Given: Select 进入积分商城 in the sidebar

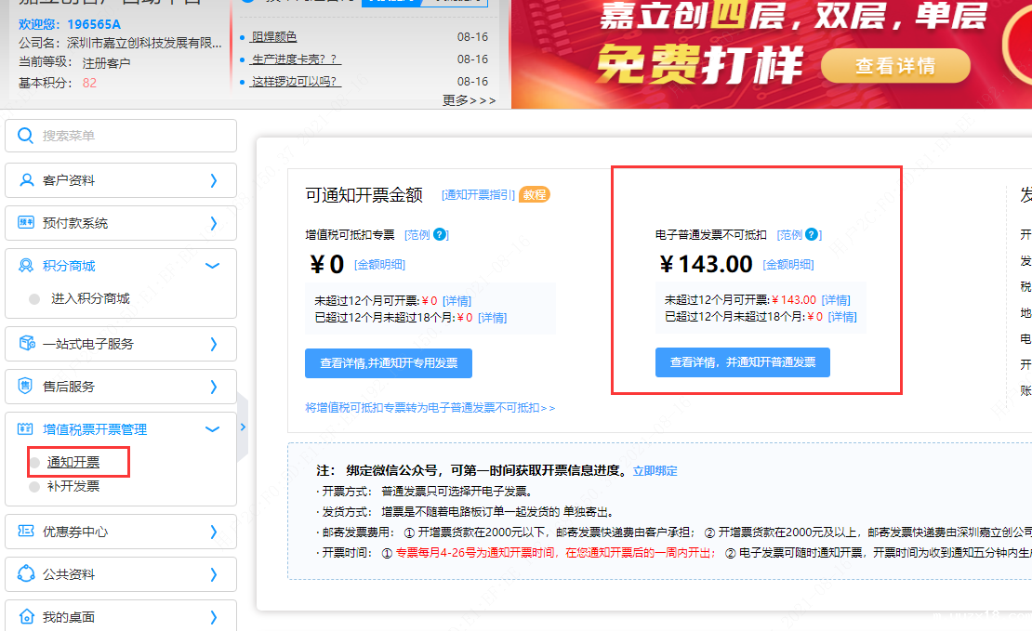Looking at the screenshot, I should [90, 298].
